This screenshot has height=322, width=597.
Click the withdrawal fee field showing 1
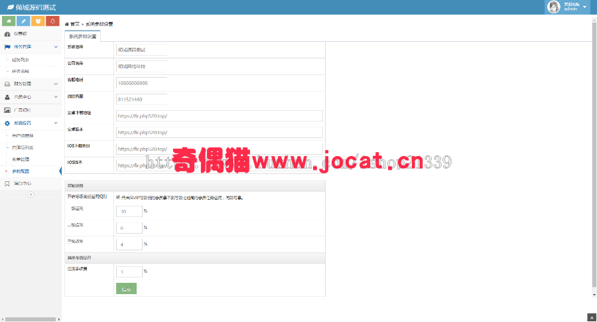(x=129, y=272)
